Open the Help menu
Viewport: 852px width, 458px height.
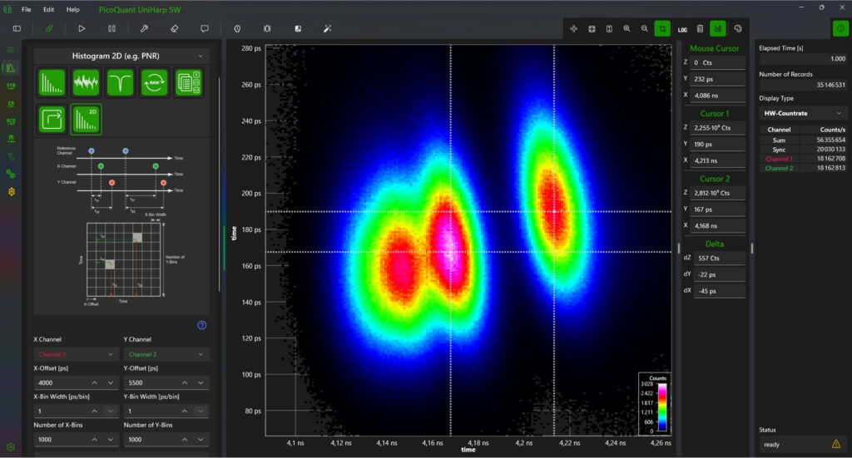point(73,9)
